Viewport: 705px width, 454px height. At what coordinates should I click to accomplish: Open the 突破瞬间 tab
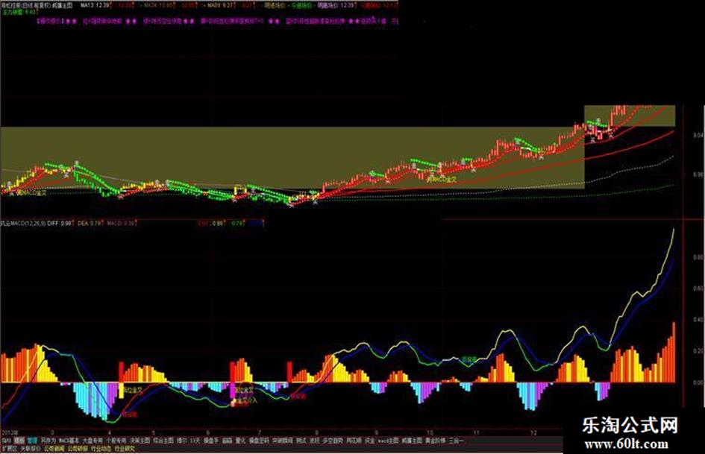pos(282,441)
